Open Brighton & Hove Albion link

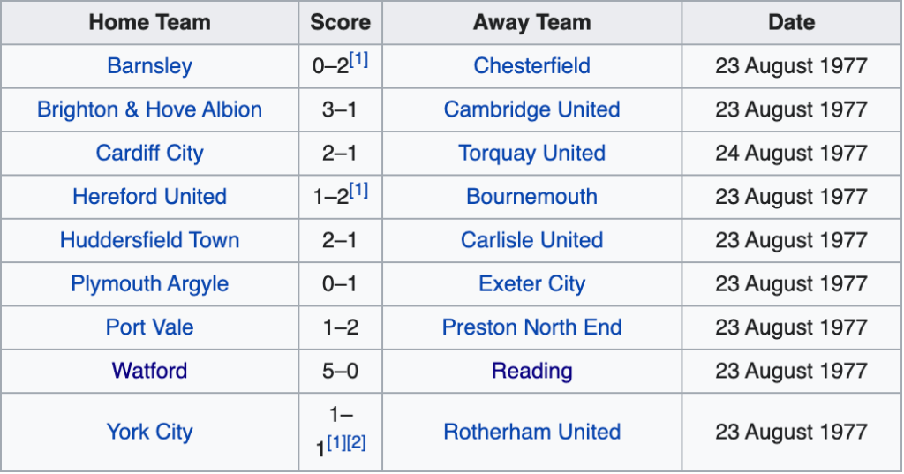coord(149,109)
